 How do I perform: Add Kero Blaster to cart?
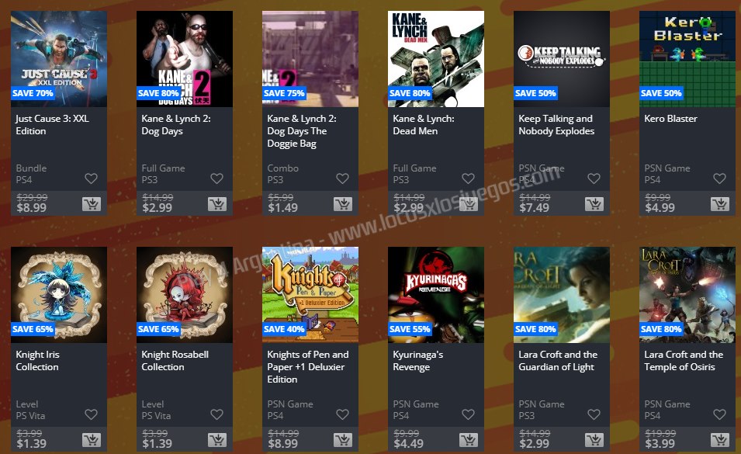(720, 204)
